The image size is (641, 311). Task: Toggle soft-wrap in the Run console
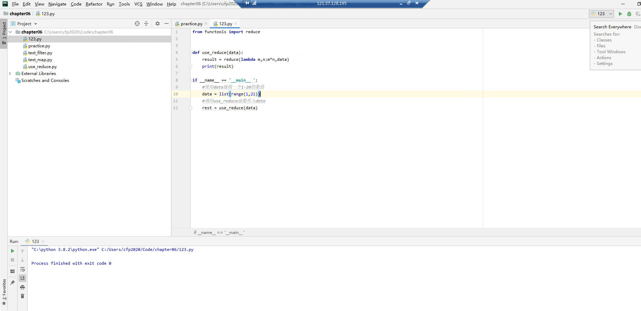(22, 269)
